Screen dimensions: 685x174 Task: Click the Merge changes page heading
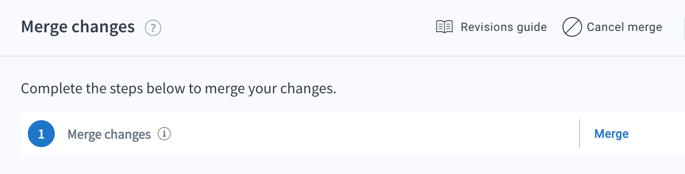pyautogui.click(x=78, y=27)
